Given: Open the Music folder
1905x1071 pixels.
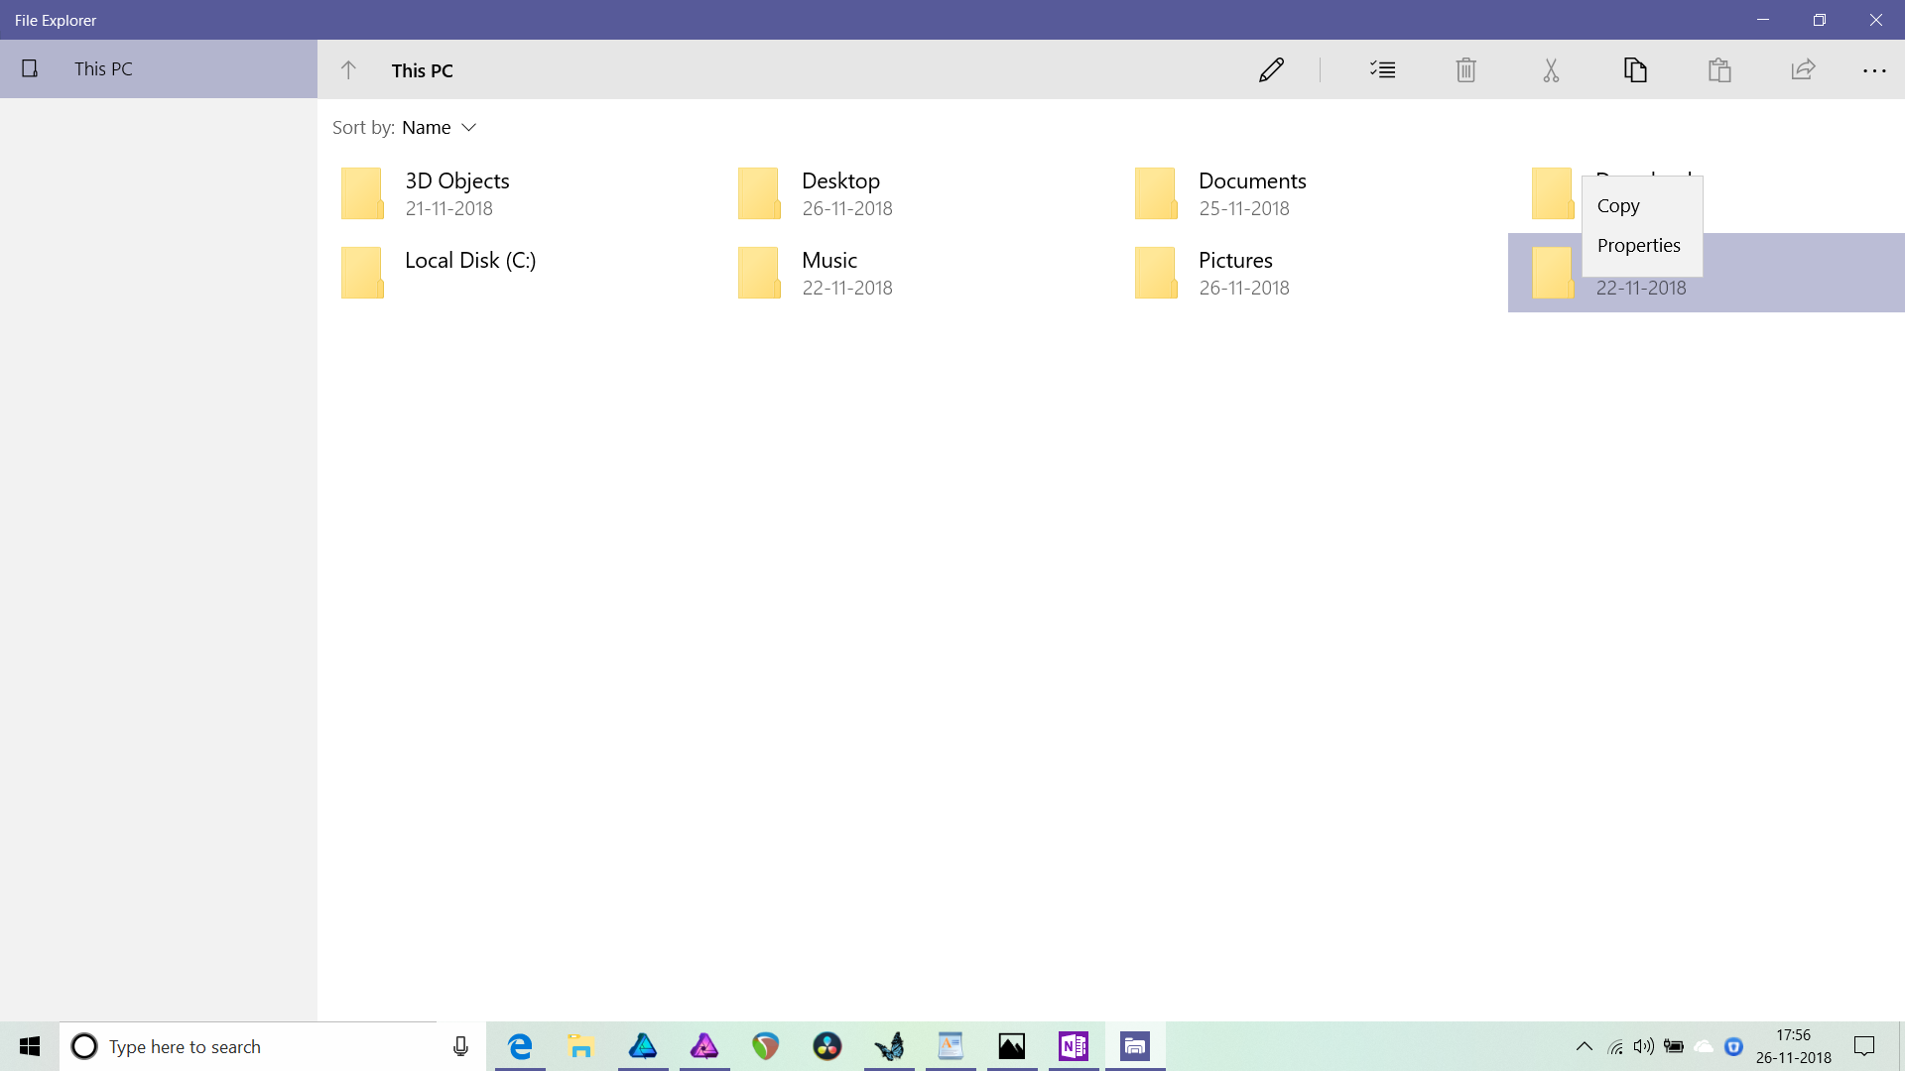Looking at the screenshot, I should point(828,272).
